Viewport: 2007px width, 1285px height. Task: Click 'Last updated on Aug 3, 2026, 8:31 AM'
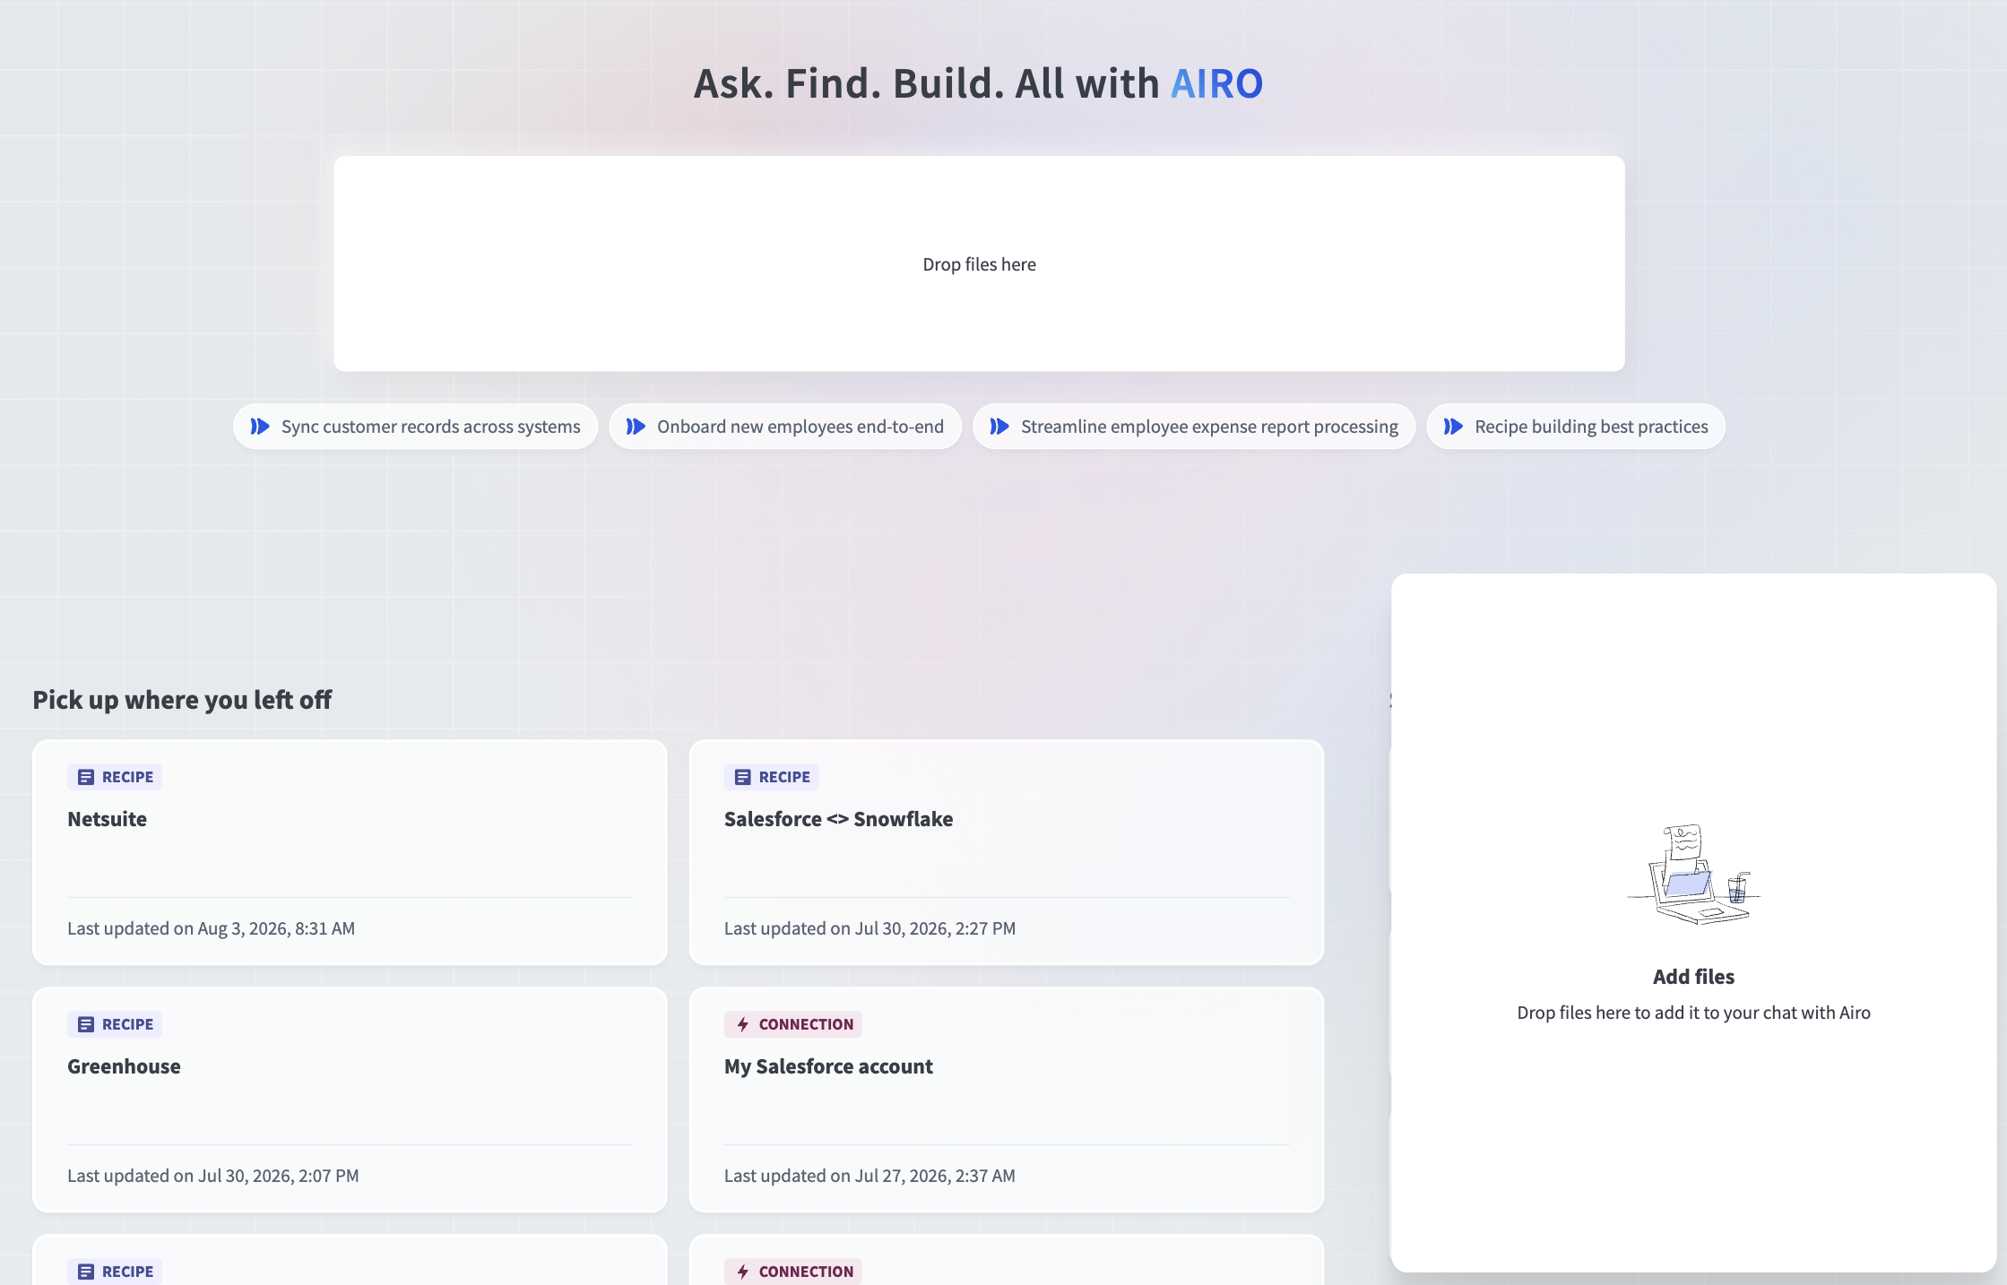pyautogui.click(x=211, y=928)
